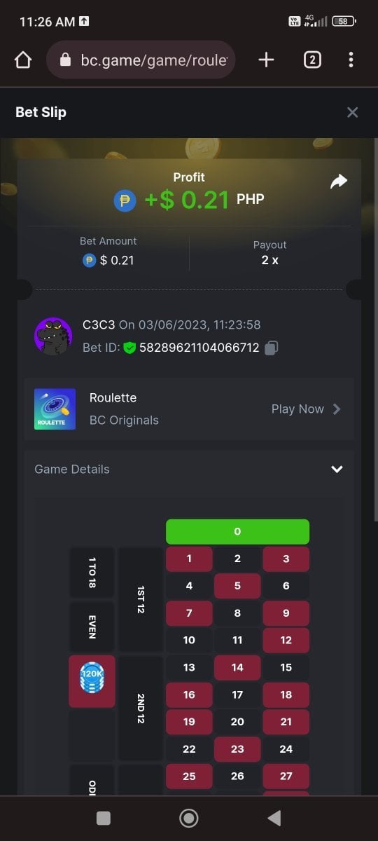The height and width of the screenshot is (841, 378).
Task: Share the bet slip via arrow icon
Action: [x=339, y=182]
